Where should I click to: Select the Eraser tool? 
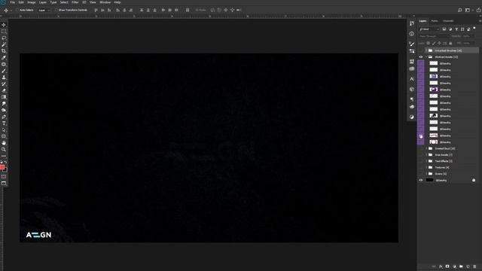4,90
